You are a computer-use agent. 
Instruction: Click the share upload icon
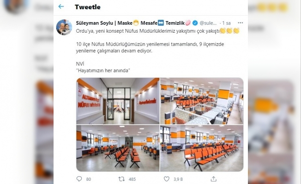pyautogui.click(x=214, y=179)
